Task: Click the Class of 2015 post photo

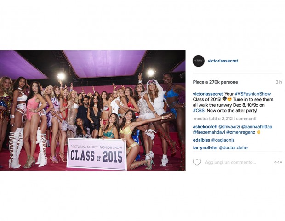Action: point(93,110)
